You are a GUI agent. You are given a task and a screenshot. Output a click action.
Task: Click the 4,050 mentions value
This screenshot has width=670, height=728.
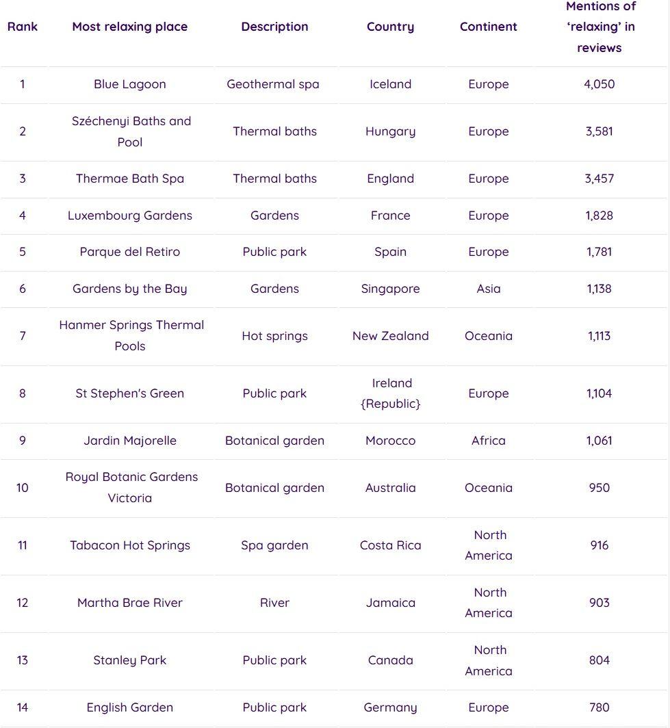(x=600, y=84)
